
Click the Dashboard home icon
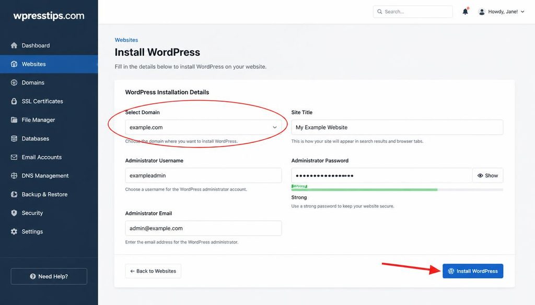14,45
